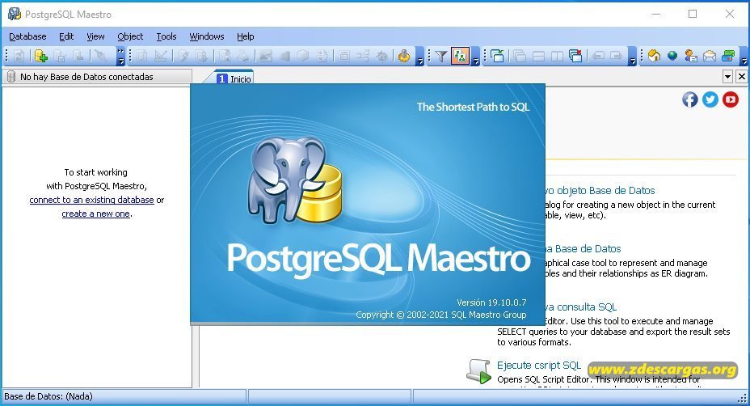Dismiss the PostgreSQL Maestro splash screen
The height and width of the screenshot is (406, 750).
click(x=368, y=204)
